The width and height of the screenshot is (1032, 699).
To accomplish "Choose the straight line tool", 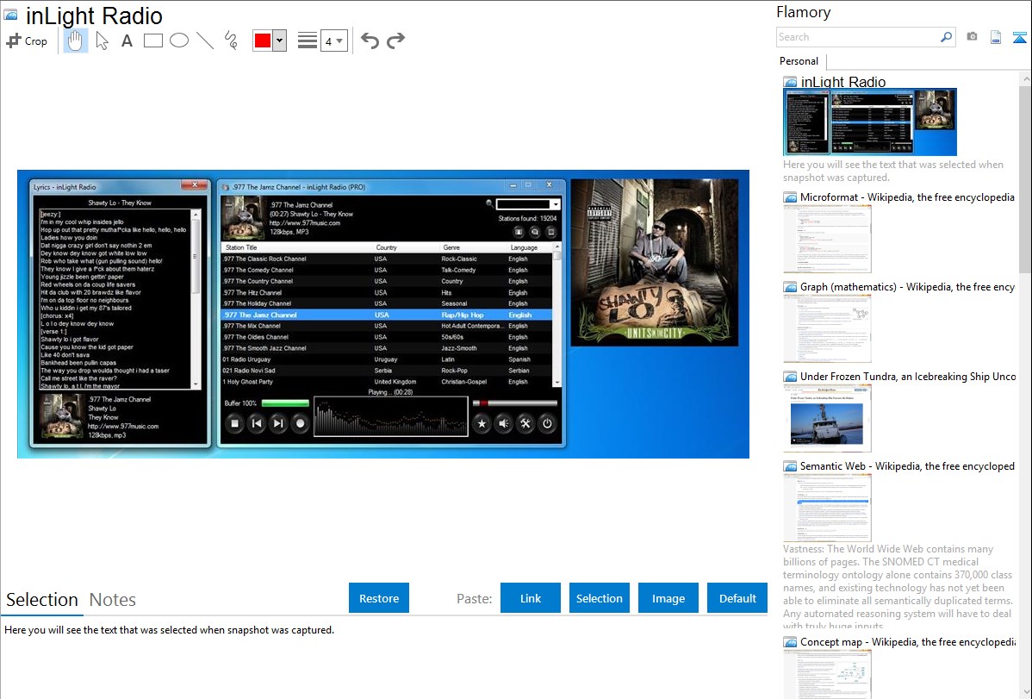I will click(x=205, y=41).
